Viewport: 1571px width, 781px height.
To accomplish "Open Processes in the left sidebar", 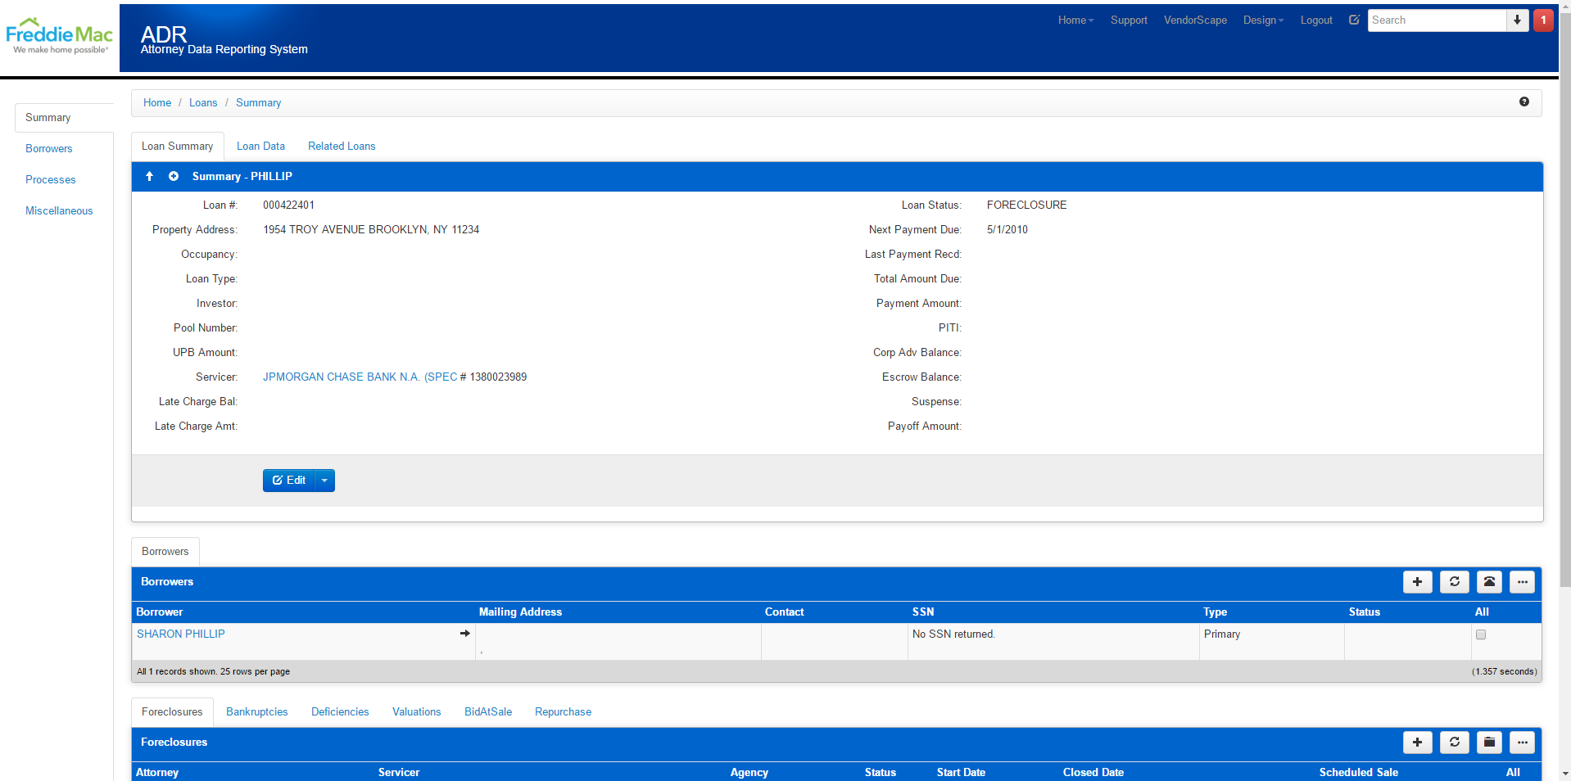I will click(51, 180).
